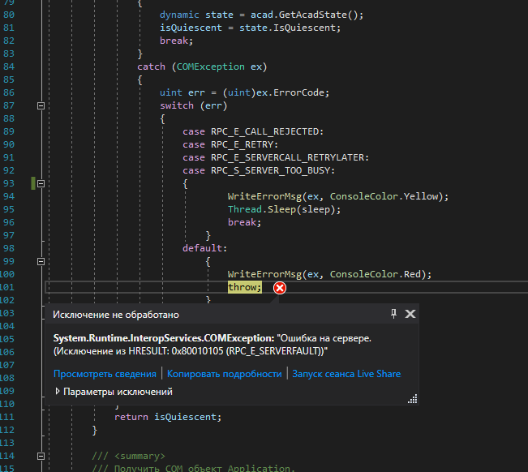528x472 pixels.
Task: Click WriteErrorMsg with ConsoleColor.Red
Action: [x=329, y=274]
